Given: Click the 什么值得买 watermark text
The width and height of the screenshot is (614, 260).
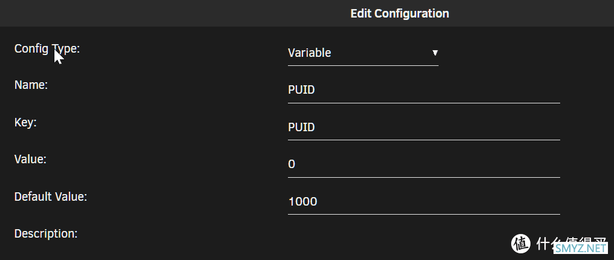Looking at the screenshot, I should click(x=571, y=244).
